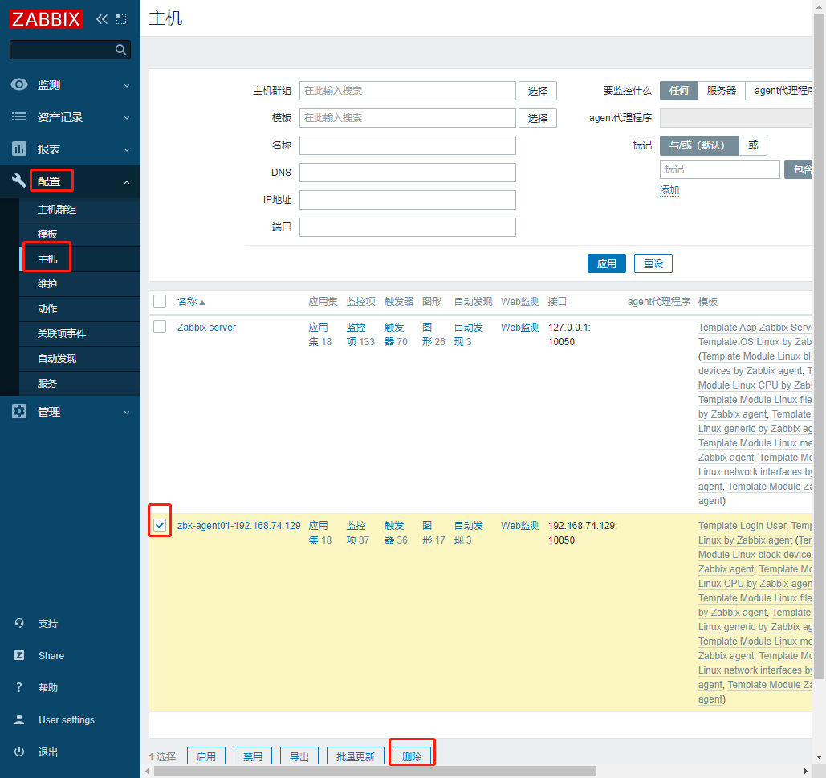826x778 pixels.
Task: Click the 标记 tag name input
Action: [x=719, y=169]
